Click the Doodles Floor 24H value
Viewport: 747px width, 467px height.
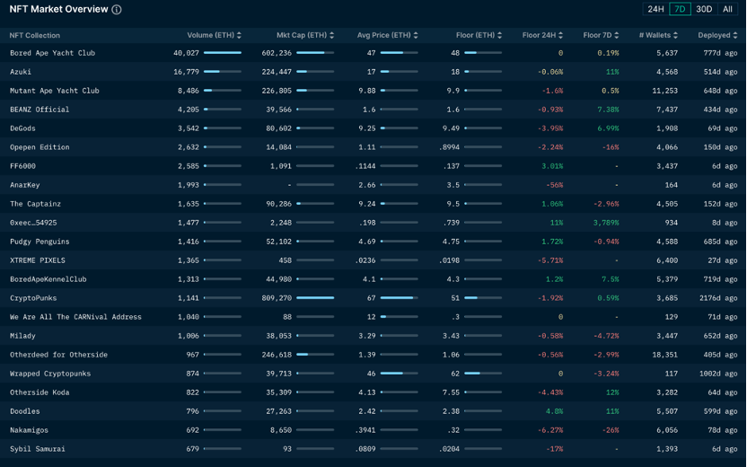[554, 411]
